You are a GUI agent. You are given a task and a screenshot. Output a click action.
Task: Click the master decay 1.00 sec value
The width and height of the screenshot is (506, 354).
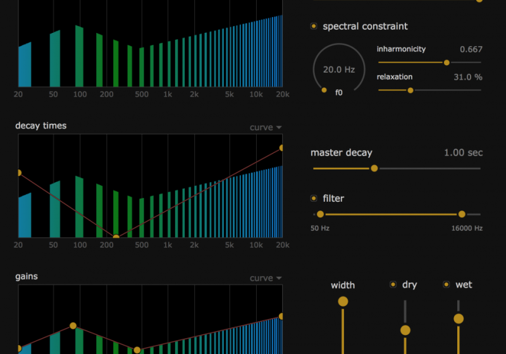[x=463, y=153]
